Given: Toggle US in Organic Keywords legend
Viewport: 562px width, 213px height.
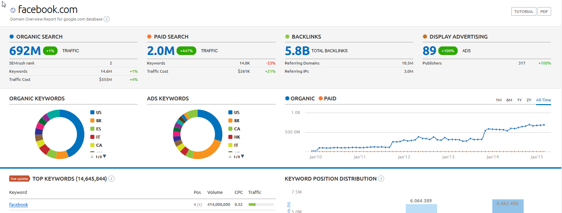Looking at the screenshot, I should coord(96,113).
